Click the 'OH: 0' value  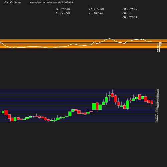coord(127,13)
